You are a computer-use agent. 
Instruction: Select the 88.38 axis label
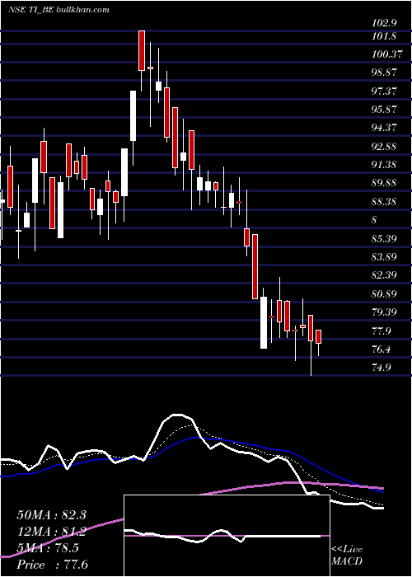coord(385,202)
